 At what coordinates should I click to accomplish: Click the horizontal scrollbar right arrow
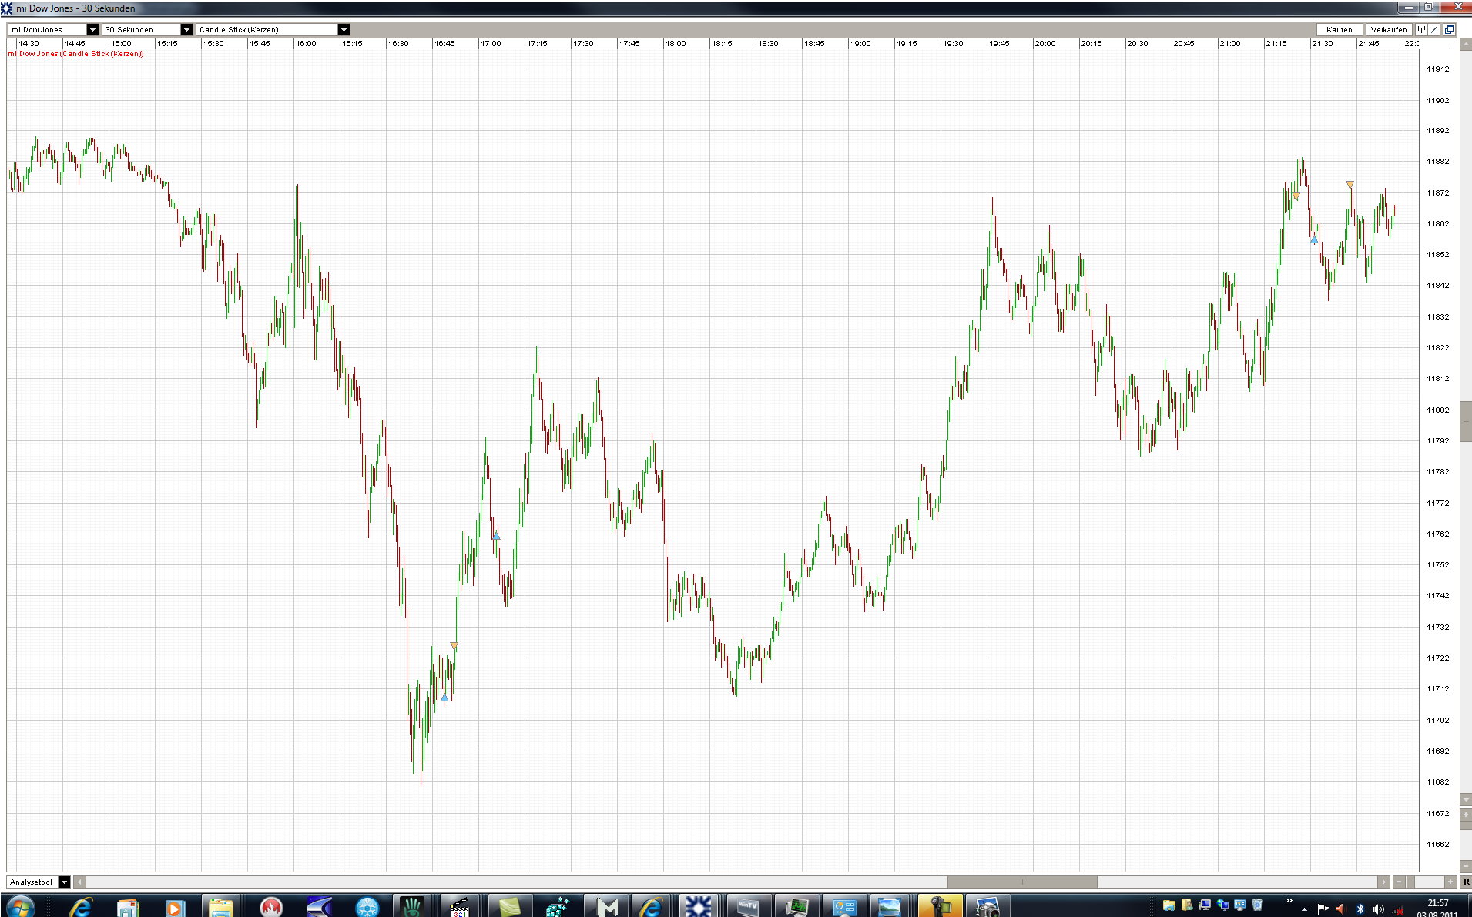tap(1383, 882)
